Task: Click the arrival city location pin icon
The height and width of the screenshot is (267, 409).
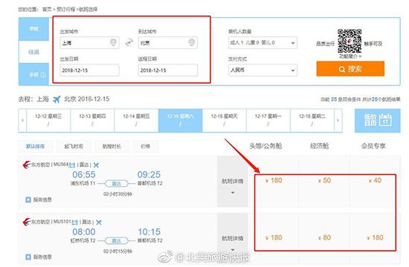Action: click(x=191, y=42)
